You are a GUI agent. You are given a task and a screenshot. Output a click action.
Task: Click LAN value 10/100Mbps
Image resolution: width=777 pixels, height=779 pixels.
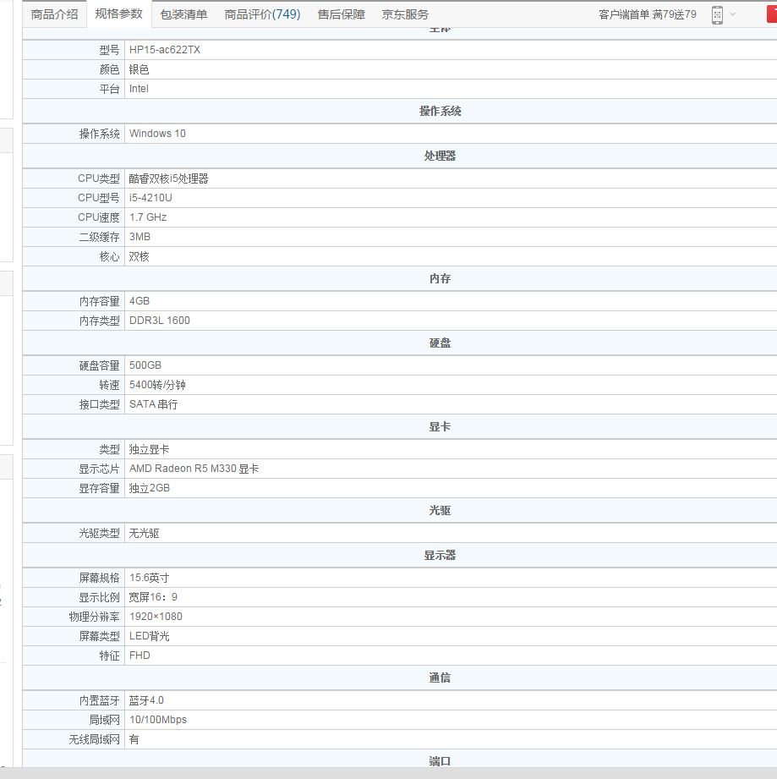(x=158, y=720)
